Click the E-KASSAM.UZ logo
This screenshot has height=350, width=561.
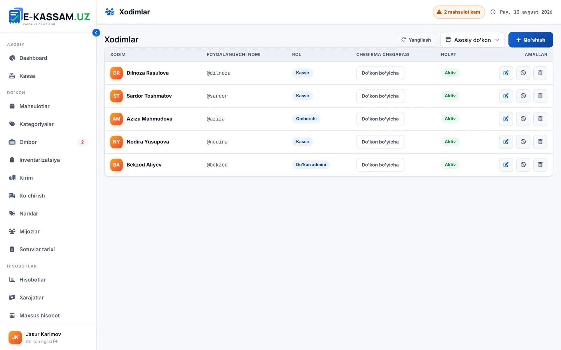pos(49,16)
